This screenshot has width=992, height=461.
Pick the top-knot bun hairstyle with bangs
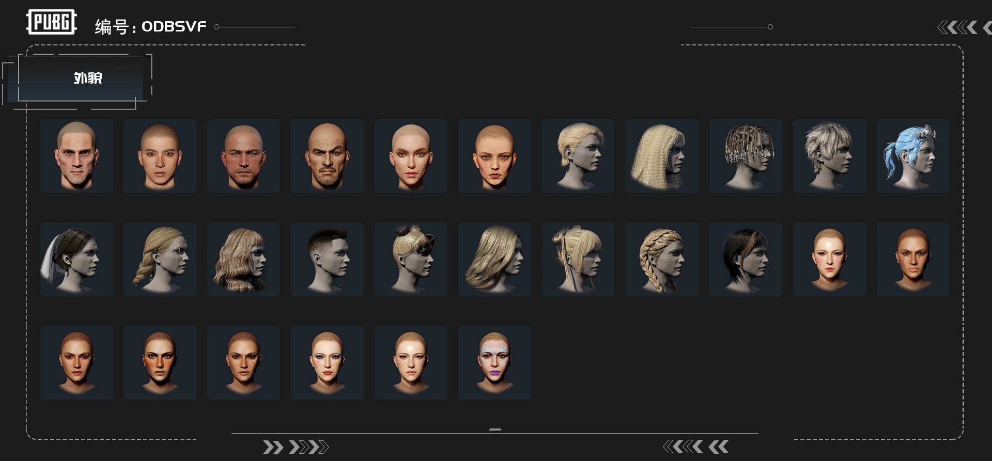411,259
